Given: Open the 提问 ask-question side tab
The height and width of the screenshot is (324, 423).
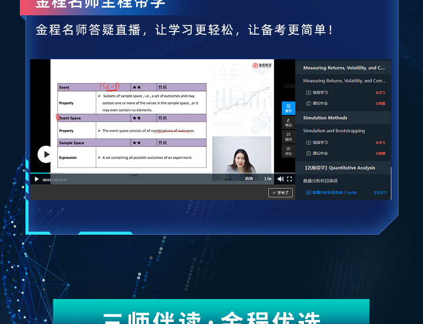Looking at the screenshot, I should pos(288,137).
